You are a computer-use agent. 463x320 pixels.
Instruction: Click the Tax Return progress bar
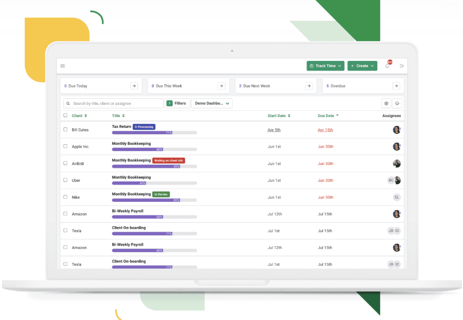tap(154, 133)
